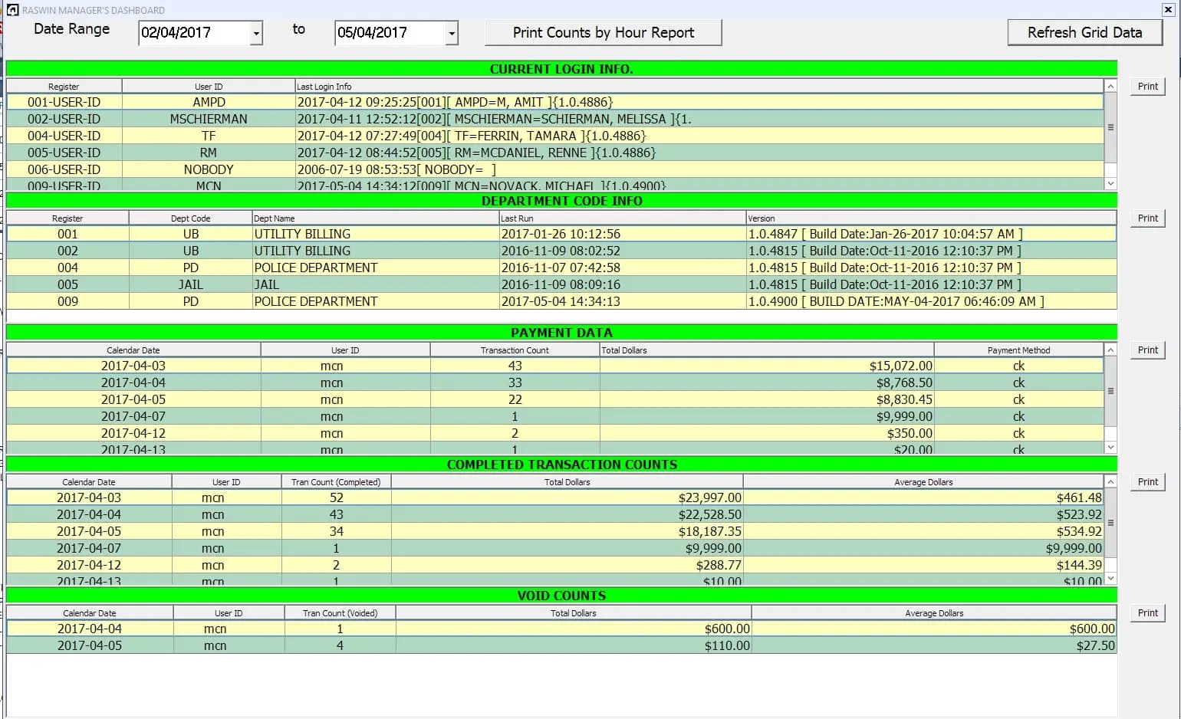Click $288.77 completed total cell
The height and width of the screenshot is (719, 1181).
pyautogui.click(x=567, y=565)
